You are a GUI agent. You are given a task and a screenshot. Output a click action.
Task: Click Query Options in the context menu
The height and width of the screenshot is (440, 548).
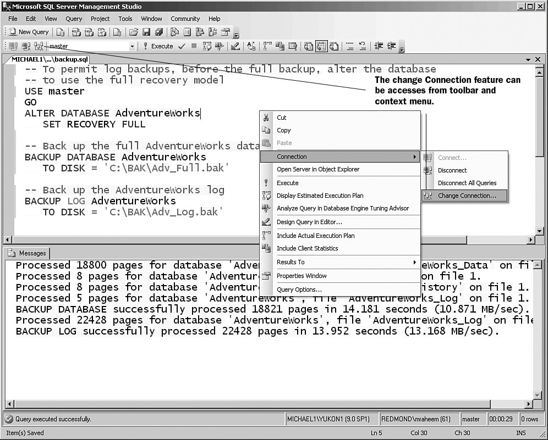tap(340, 289)
